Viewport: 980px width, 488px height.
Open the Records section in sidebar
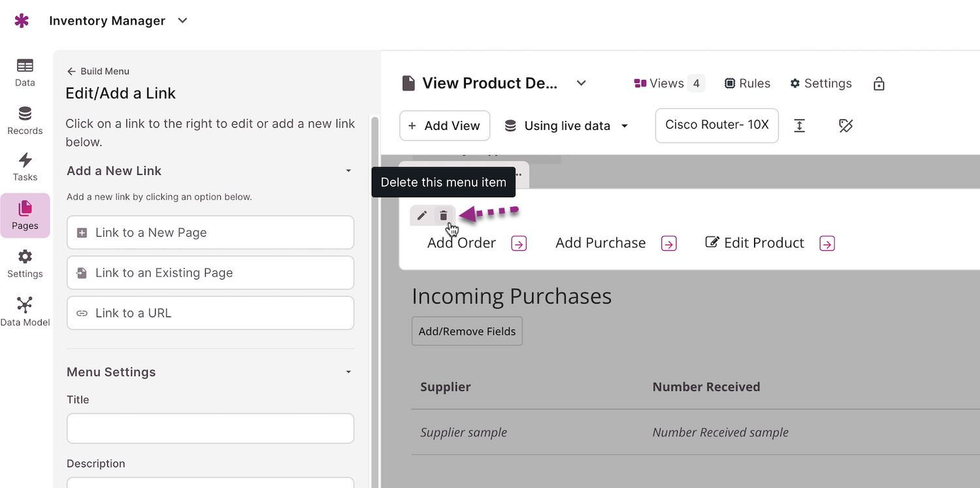tap(25, 121)
